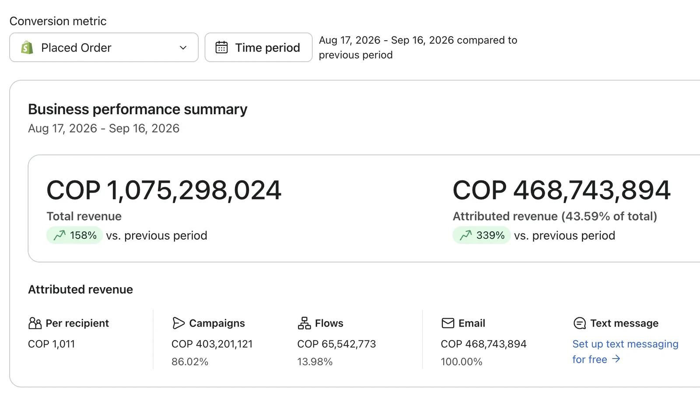The image size is (700, 397).
Task: Click the 86.02% campaigns percentage
Action: (190, 362)
